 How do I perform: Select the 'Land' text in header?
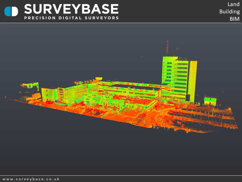coord(234,4)
